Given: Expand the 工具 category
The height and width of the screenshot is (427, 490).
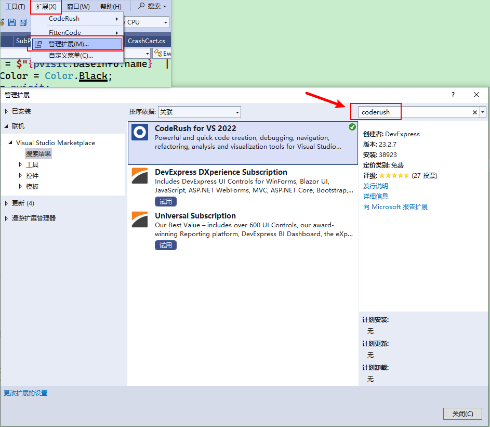Looking at the screenshot, I should (20, 164).
